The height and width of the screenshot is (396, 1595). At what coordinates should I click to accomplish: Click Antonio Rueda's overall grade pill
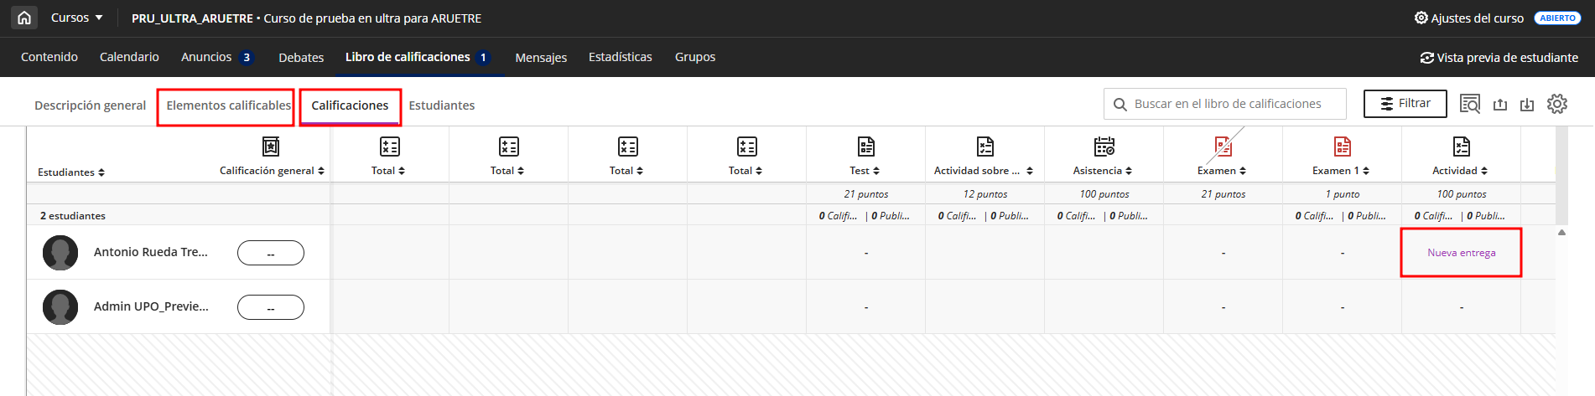[x=271, y=253]
